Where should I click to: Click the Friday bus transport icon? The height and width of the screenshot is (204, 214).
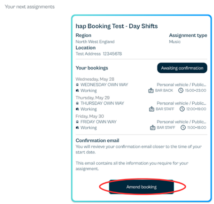click(77, 122)
